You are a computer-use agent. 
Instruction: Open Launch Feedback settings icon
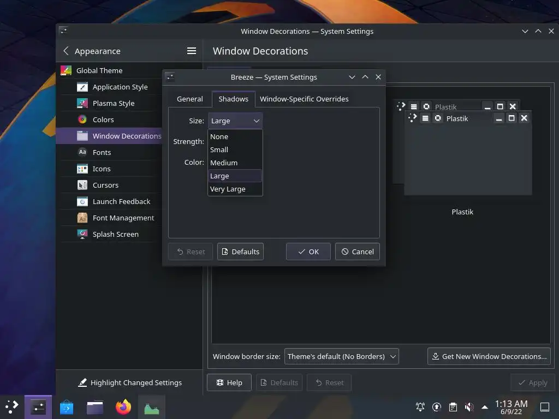coord(82,202)
